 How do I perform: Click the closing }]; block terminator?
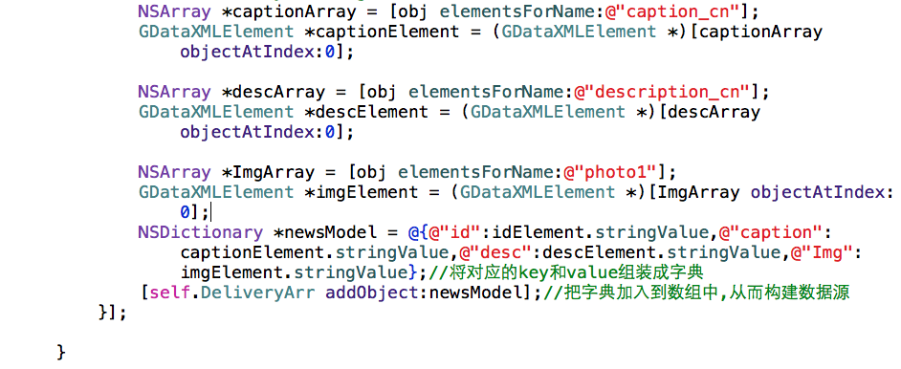click(x=112, y=314)
